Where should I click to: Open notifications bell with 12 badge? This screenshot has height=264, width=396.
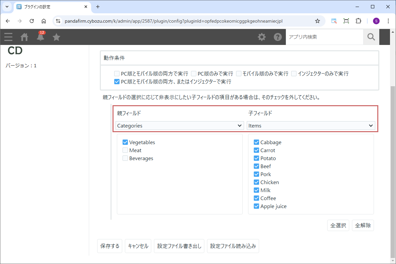(40, 37)
